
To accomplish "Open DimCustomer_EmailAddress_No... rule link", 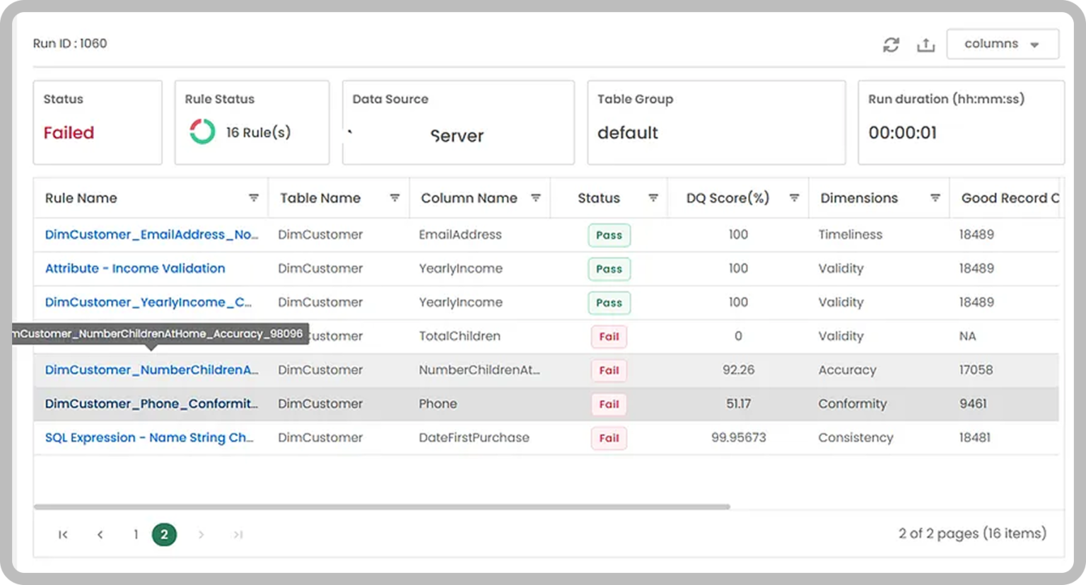I will (x=151, y=234).
